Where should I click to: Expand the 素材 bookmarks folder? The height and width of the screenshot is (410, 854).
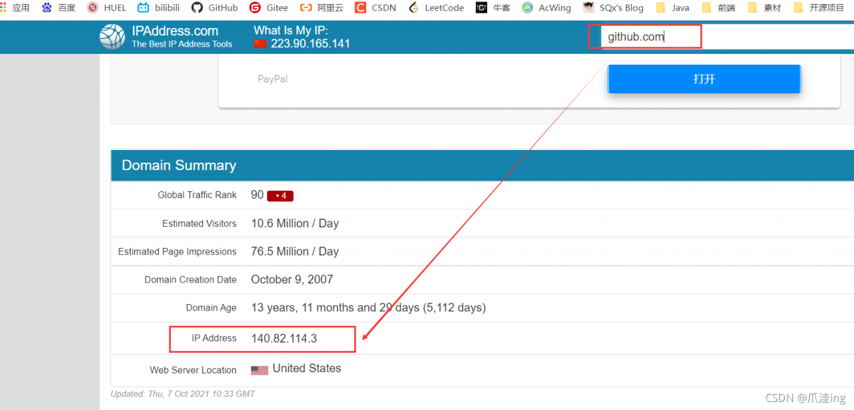765,8
